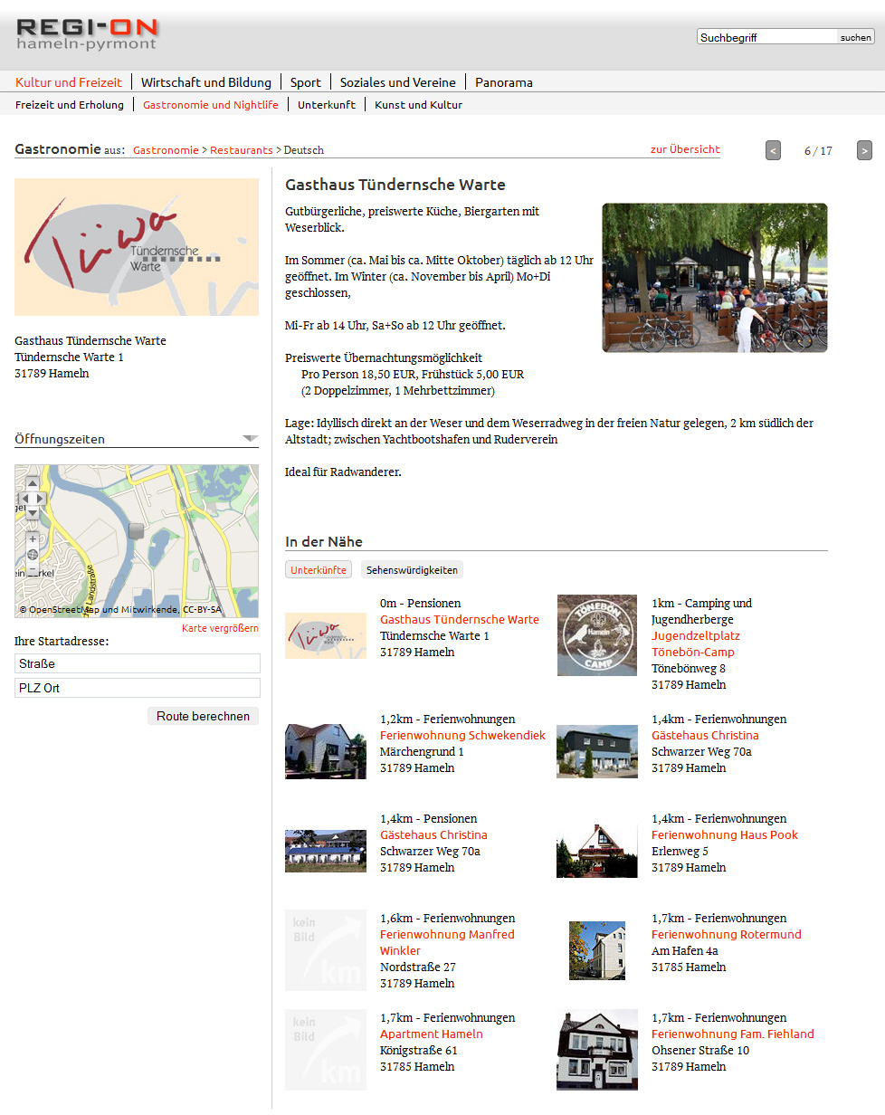Viewport: 885px width, 1115px height.
Task: Click the zur Übersicht link
Action: [684, 149]
